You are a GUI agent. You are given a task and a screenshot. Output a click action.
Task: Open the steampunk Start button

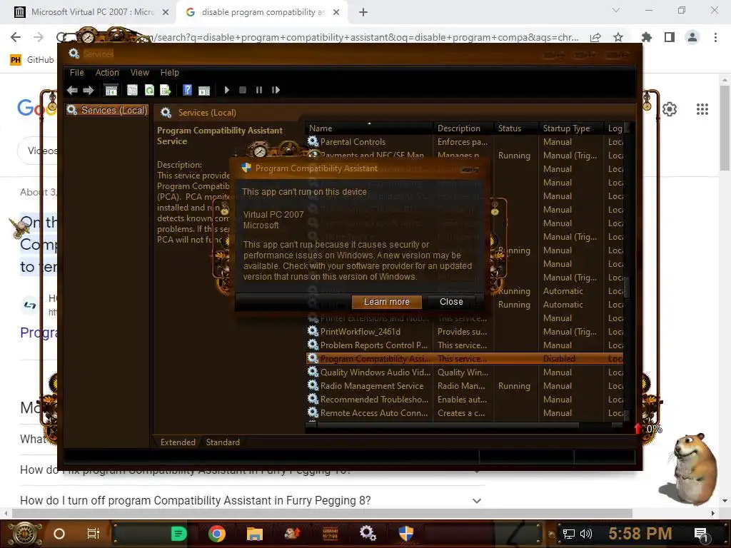[25, 534]
